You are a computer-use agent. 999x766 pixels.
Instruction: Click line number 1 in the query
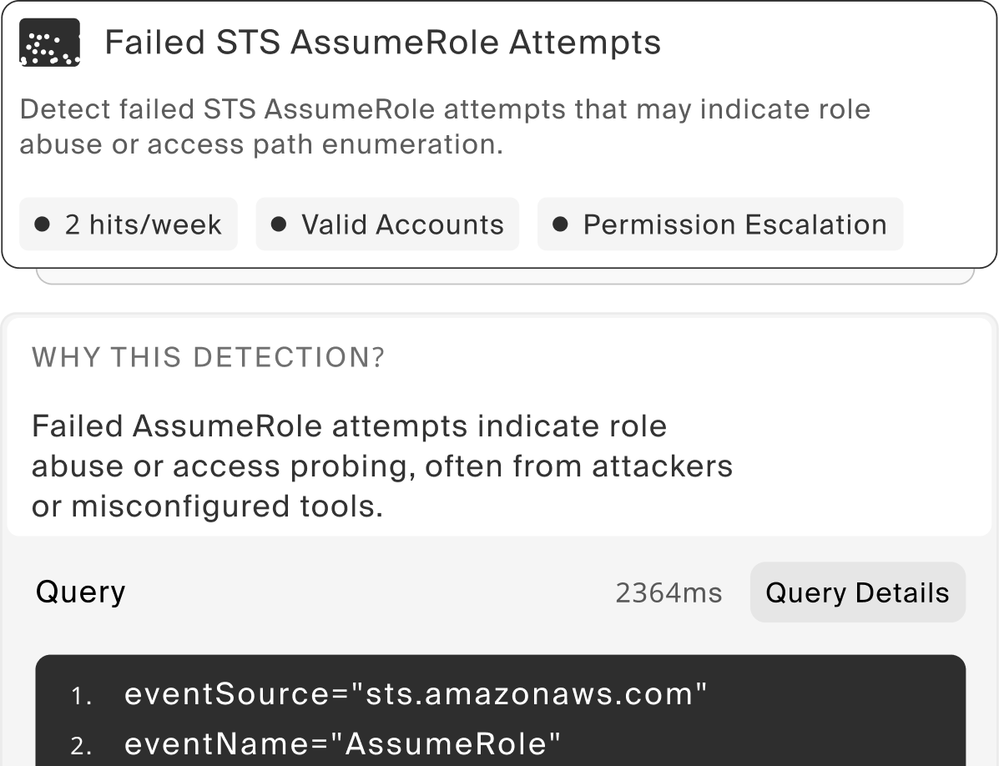coord(82,696)
